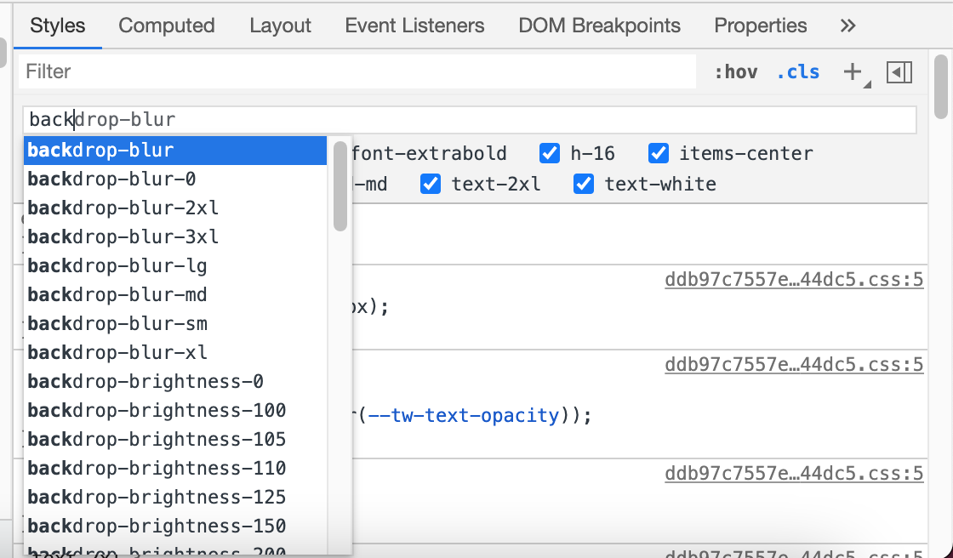Toggle the .cls class editor button
Image resolution: width=953 pixels, height=558 pixels.
[x=798, y=72]
